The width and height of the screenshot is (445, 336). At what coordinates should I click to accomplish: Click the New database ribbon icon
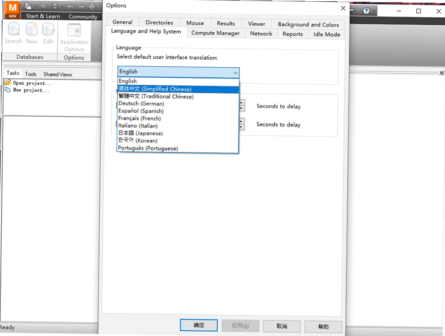[x=31, y=33]
